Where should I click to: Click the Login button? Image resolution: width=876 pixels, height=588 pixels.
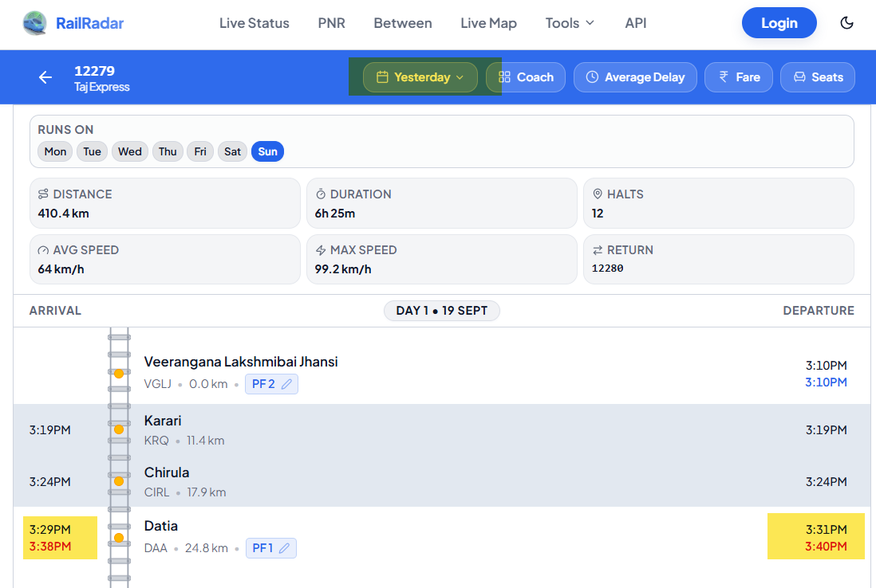pos(779,23)
